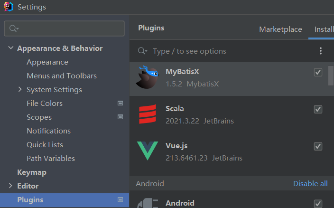Expand the System Settings node

pyautogui.click(x=20, y=89)
